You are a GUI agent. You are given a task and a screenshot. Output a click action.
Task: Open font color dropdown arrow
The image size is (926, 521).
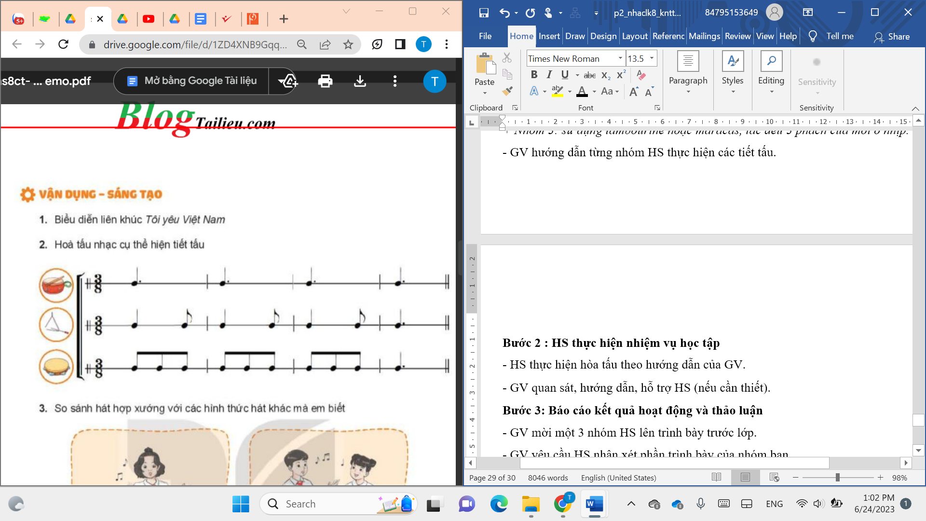tap(594, 92)
